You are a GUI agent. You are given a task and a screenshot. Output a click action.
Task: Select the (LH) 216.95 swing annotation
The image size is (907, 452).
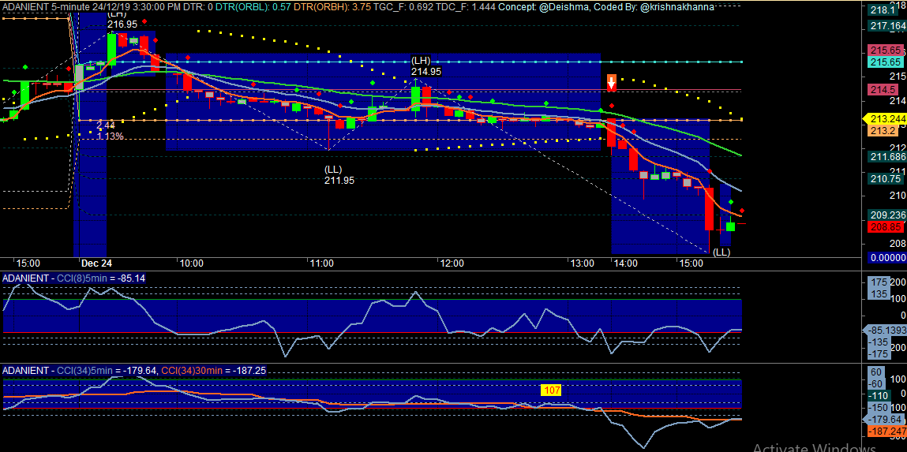tap(122, 20)
